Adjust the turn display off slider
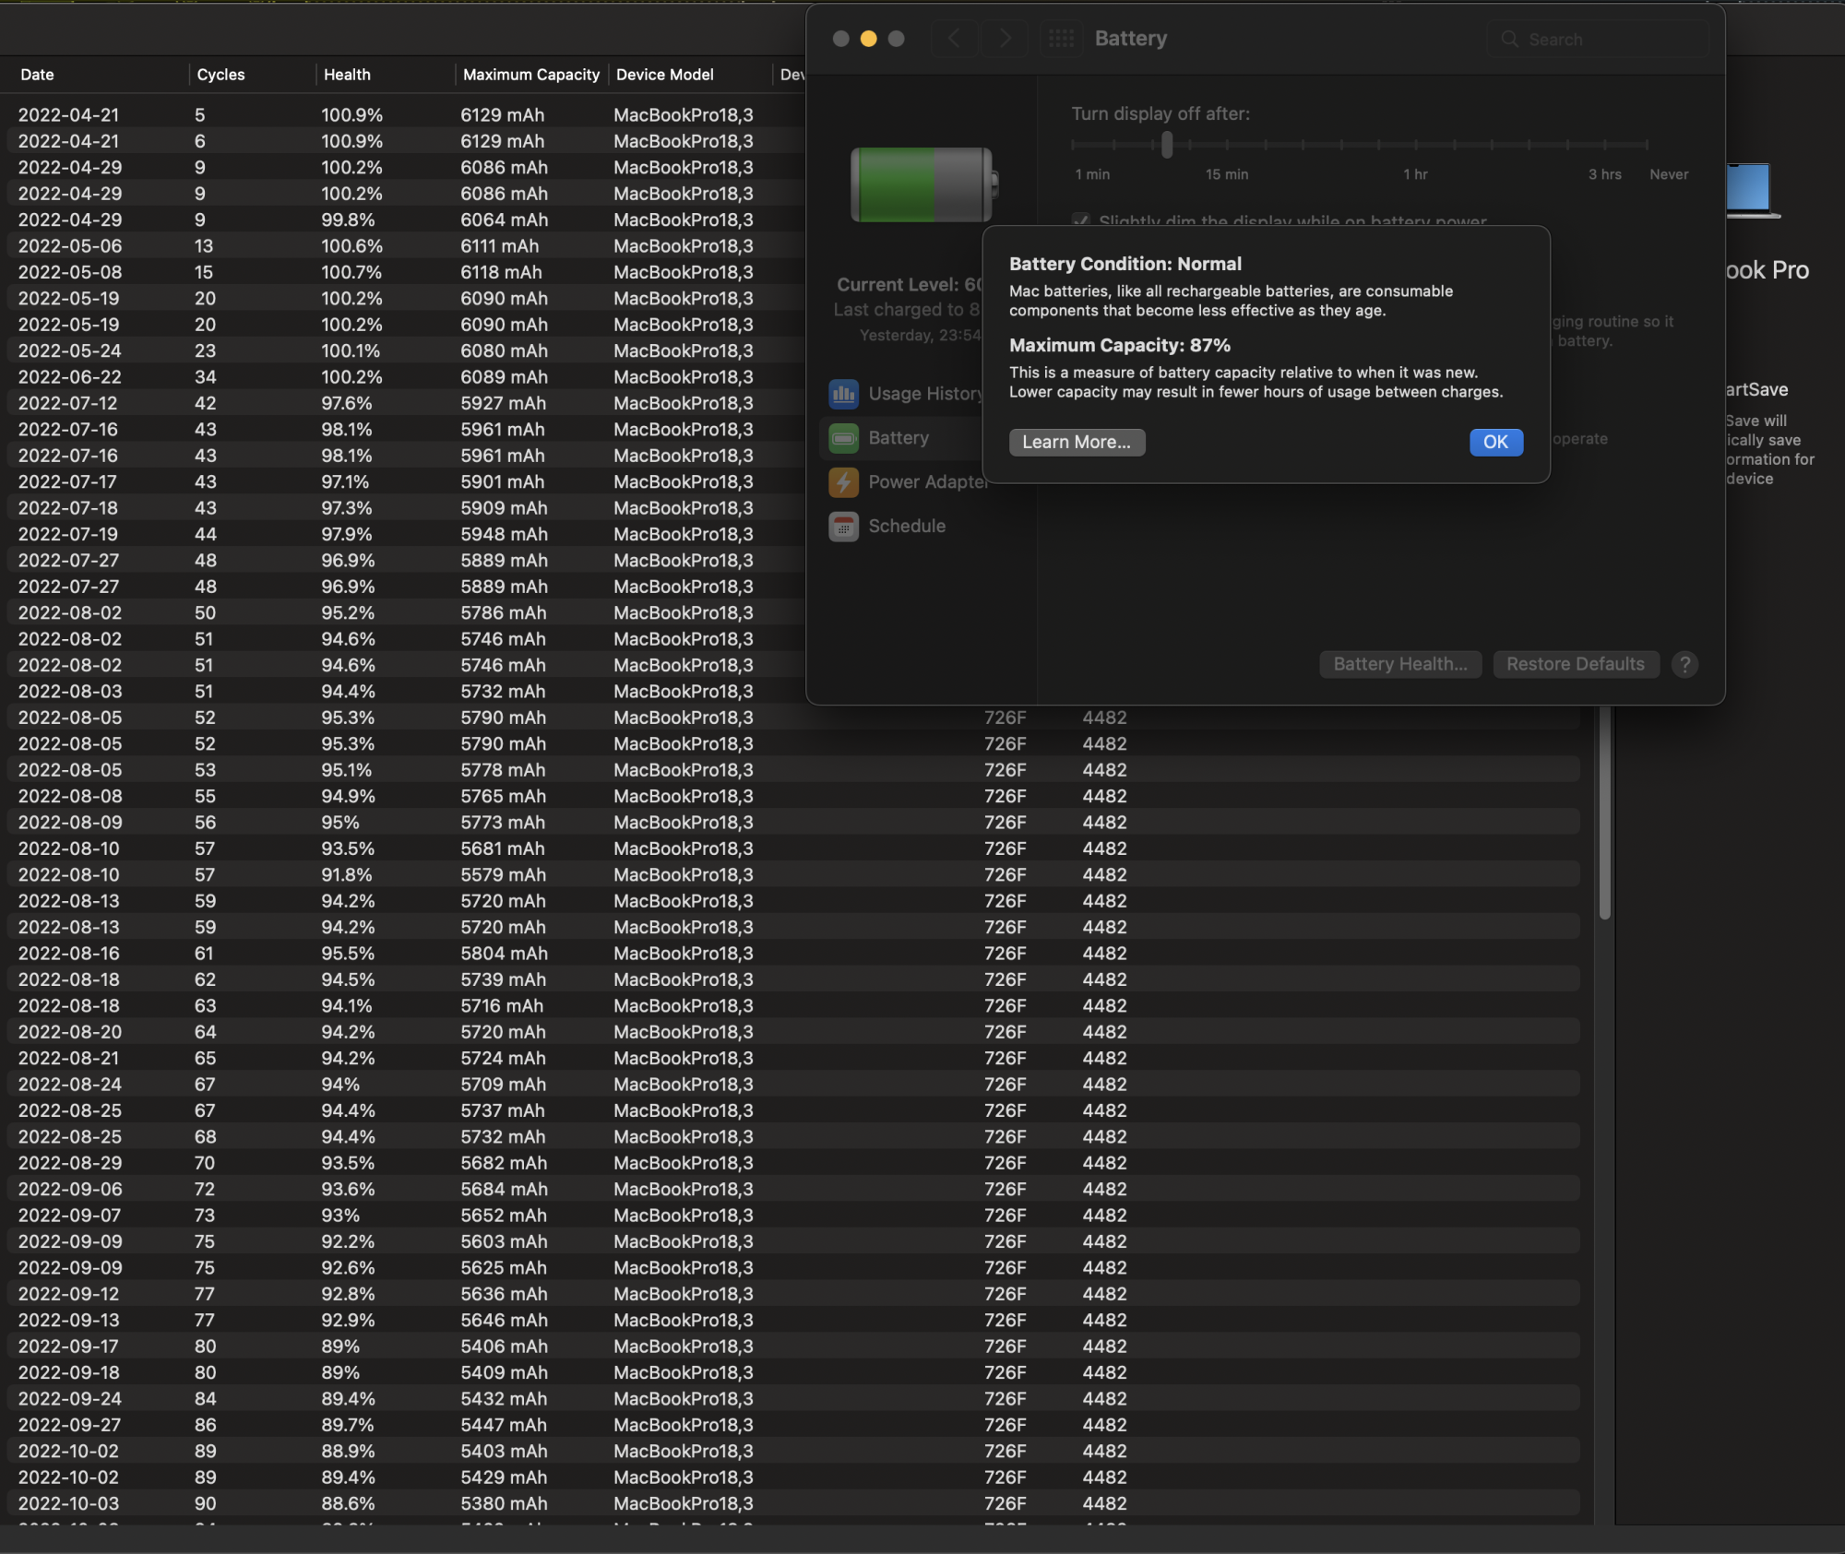Screen dimensions: 1845x1554 [x=1167, y=145]
